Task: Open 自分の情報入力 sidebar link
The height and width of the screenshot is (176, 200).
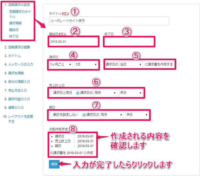Action: [19, 82]
